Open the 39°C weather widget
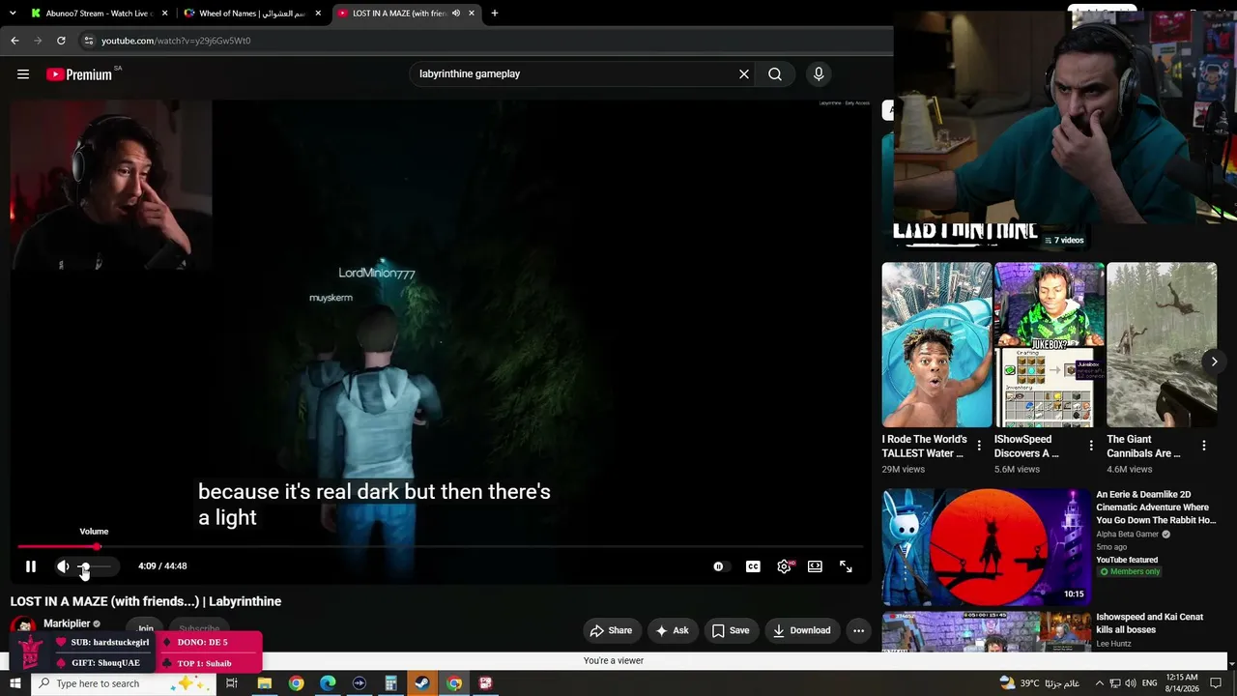The height and width of the screenshot is (696, 1237). 1041,683
